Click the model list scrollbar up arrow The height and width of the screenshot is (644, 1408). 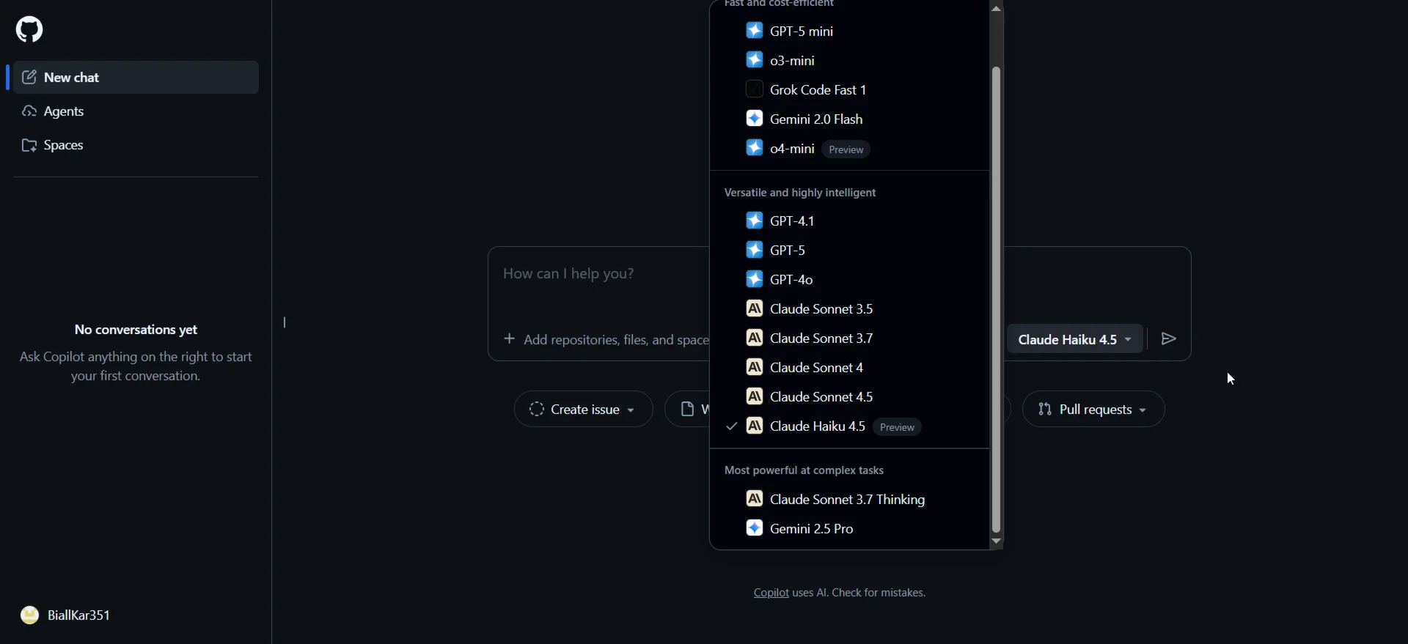click(x=996, y=8)
